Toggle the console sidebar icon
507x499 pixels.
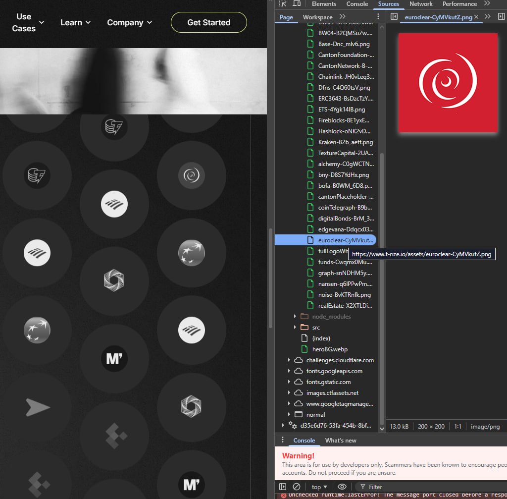283,487
